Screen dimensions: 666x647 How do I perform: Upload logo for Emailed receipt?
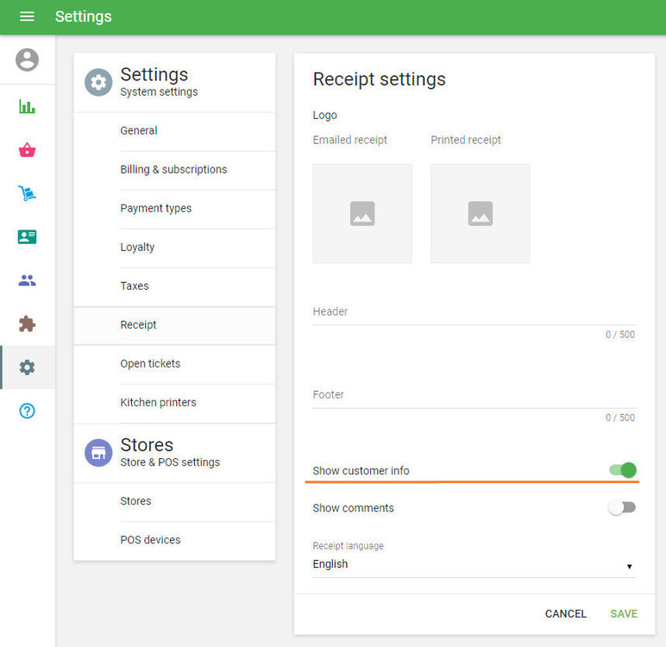coord(362,214)
